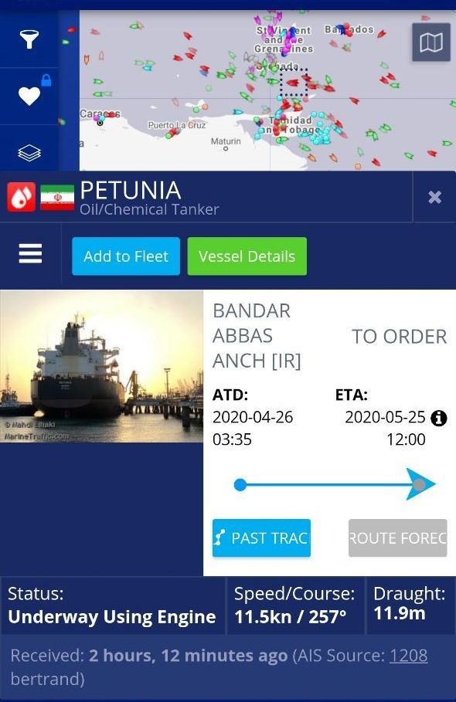Select the vessel inside dotted selection box
Image resolution: width=456 pixels, height=702 pixels.
293,83
